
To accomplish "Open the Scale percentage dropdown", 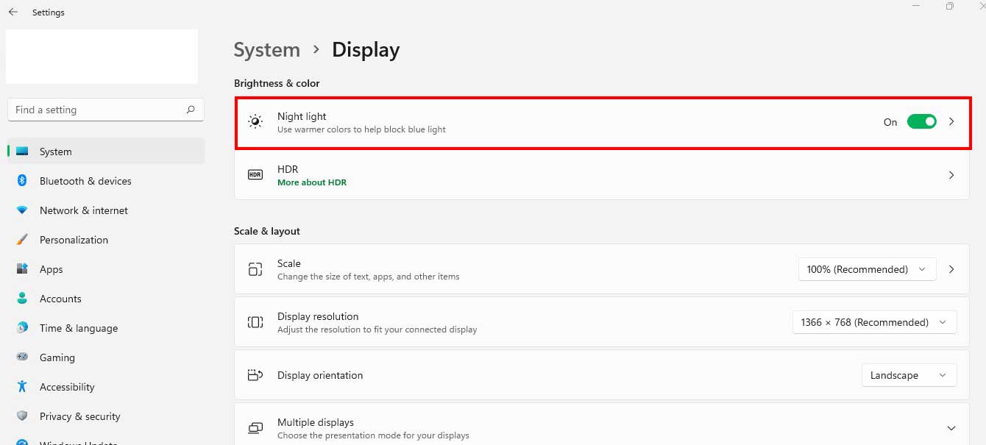I will (x=866, y=269).
